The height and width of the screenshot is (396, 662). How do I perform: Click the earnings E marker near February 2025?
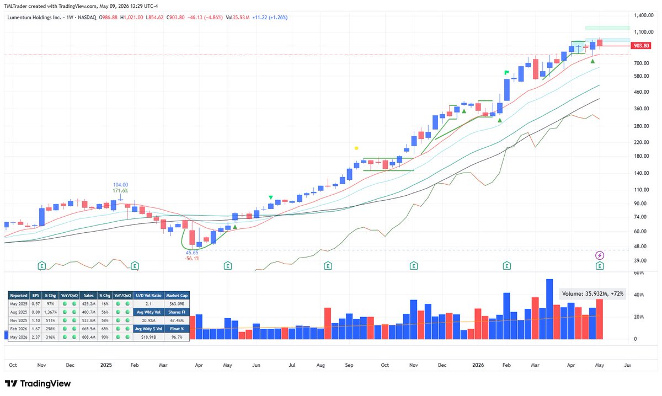coord(135,266)
